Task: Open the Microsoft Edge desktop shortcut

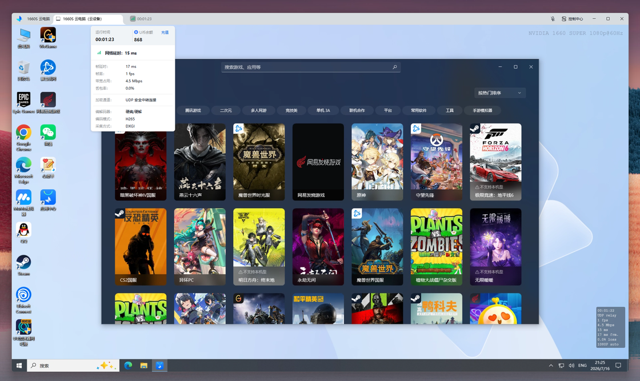Action: point(23,171)
